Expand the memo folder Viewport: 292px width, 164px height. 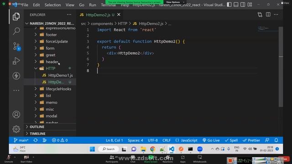(50, 102)
